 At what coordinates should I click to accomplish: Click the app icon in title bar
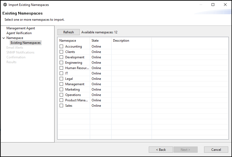click(5, 5)
